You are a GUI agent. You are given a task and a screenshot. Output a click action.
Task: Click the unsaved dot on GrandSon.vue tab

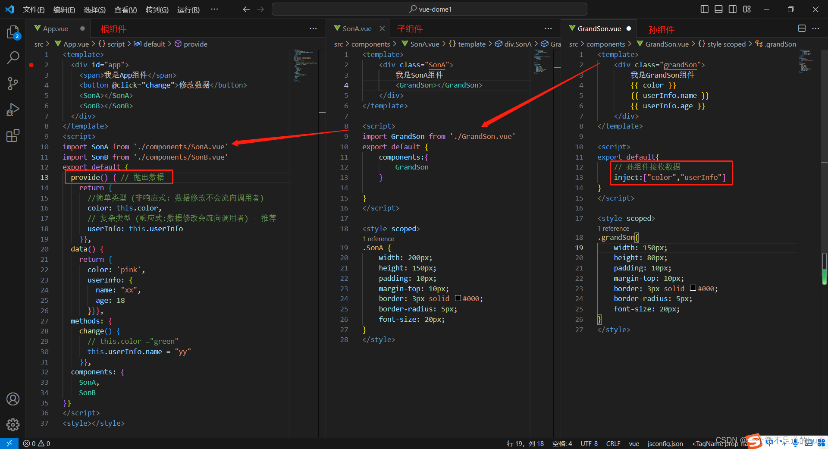tap(629, 28)
